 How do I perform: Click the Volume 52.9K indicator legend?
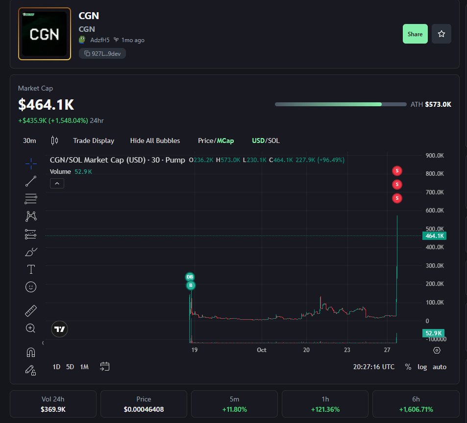[x=71, y=172]
